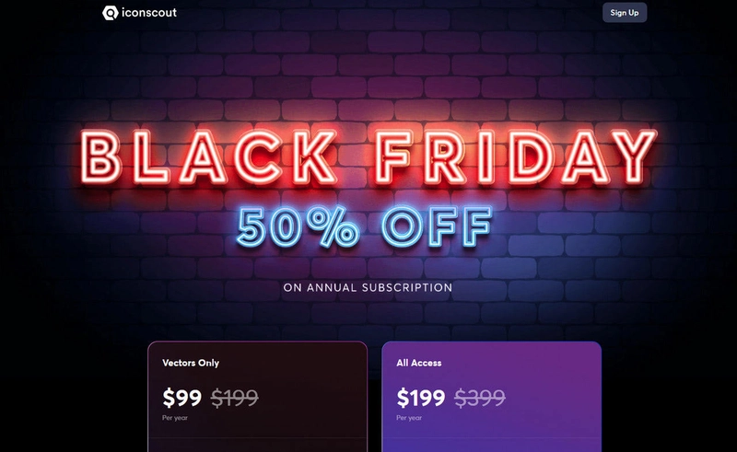Open the iconscout wordmark home link
The image size is (737, 452).
149,13
